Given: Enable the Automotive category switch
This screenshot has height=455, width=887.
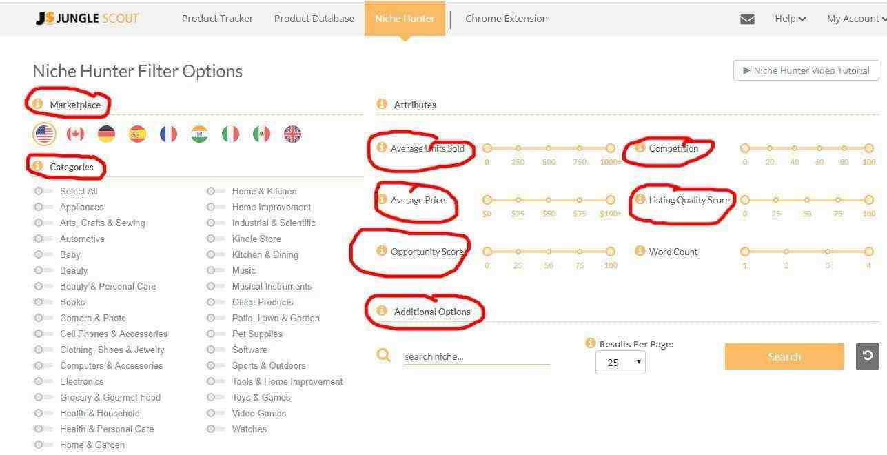Looking at the screenshot, I should pos(43,239).
